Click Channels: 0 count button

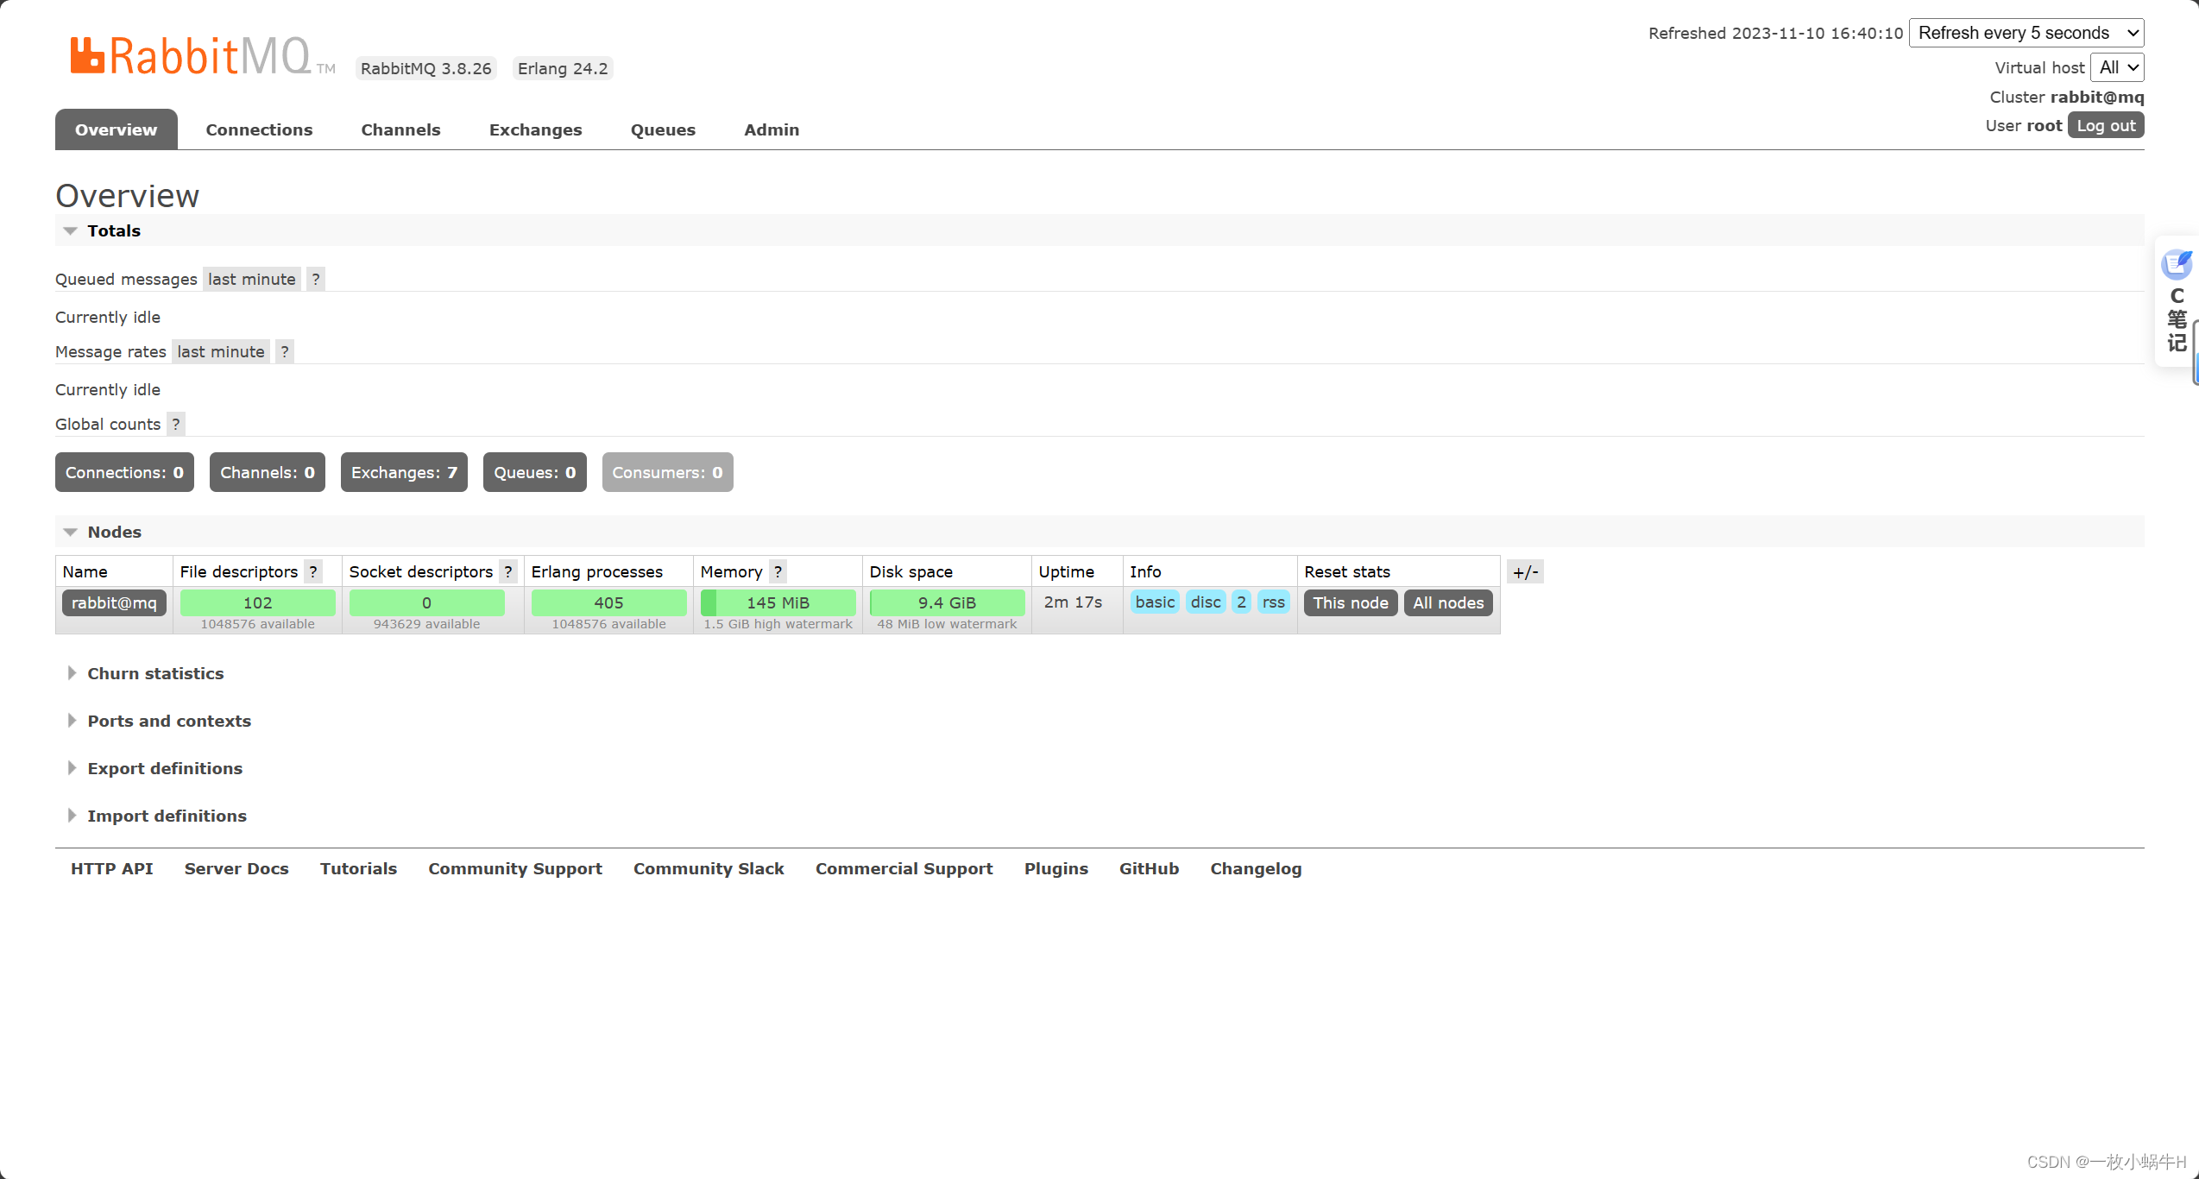click(x=268, y=472)
